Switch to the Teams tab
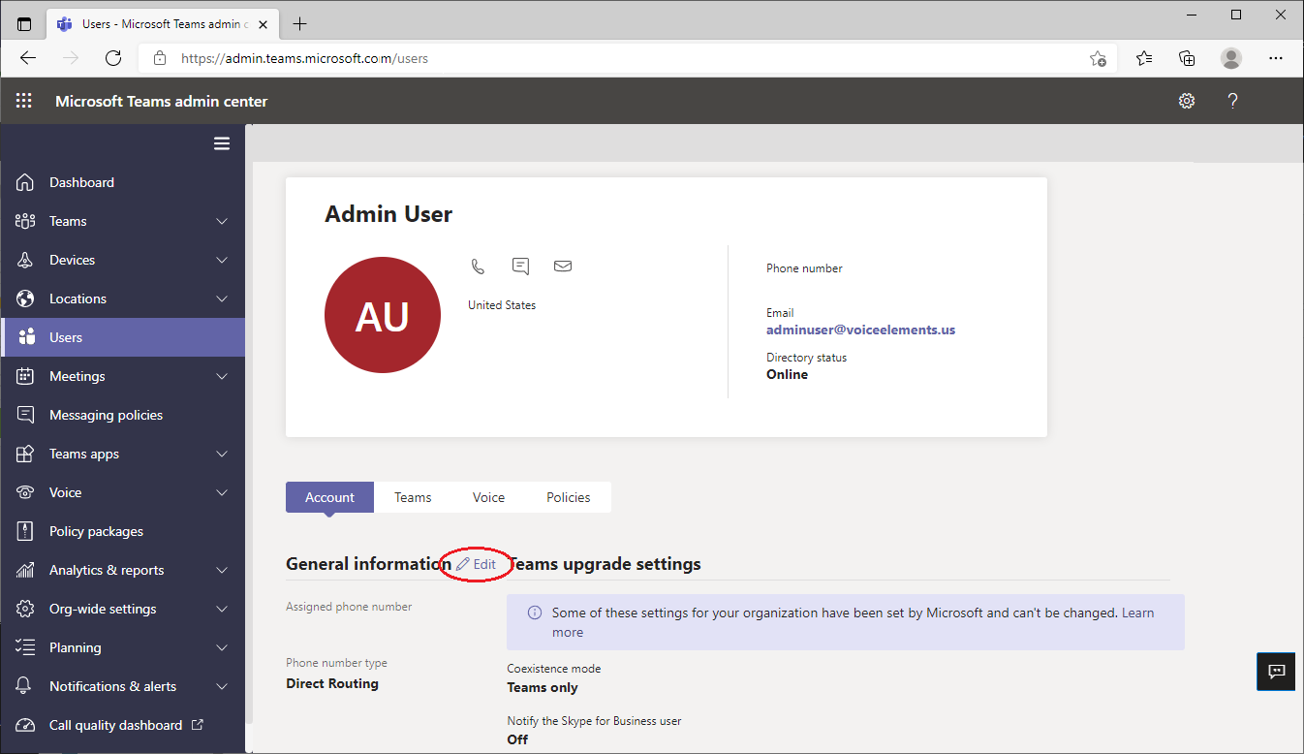Screen dimensions: 1304x754 tap(413, 497)
